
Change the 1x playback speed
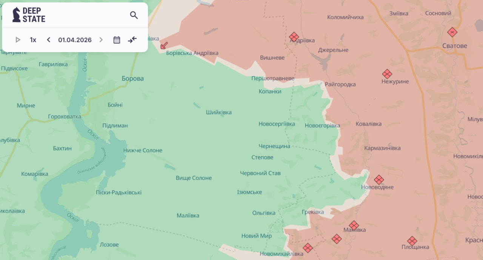[x=33, y=40]
